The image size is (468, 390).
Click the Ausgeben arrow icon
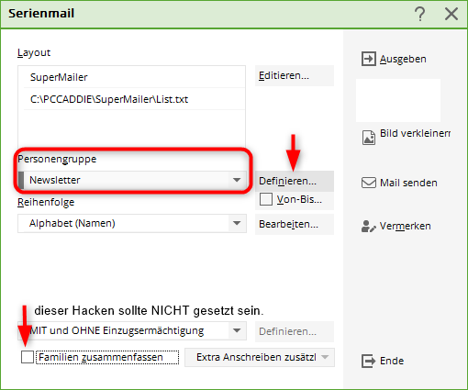[x=369, y=59]
